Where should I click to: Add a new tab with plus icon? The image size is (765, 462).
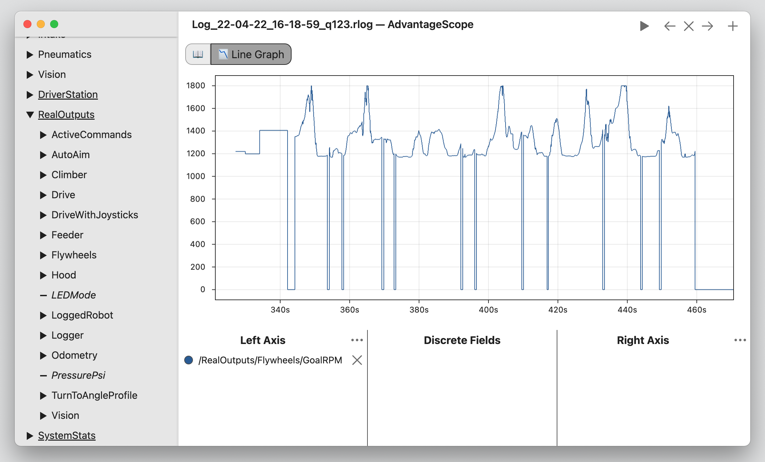click(733, 26)
